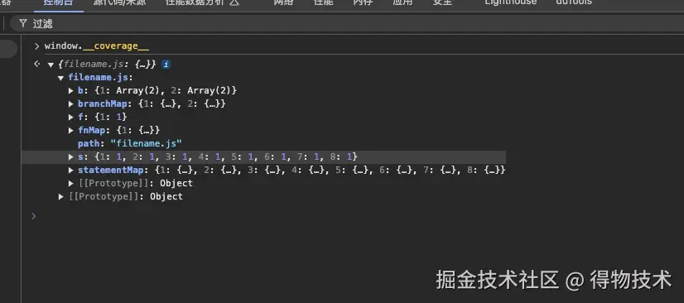
Task: Switch to the Lighthouse tab
Action: click(511, 2)
